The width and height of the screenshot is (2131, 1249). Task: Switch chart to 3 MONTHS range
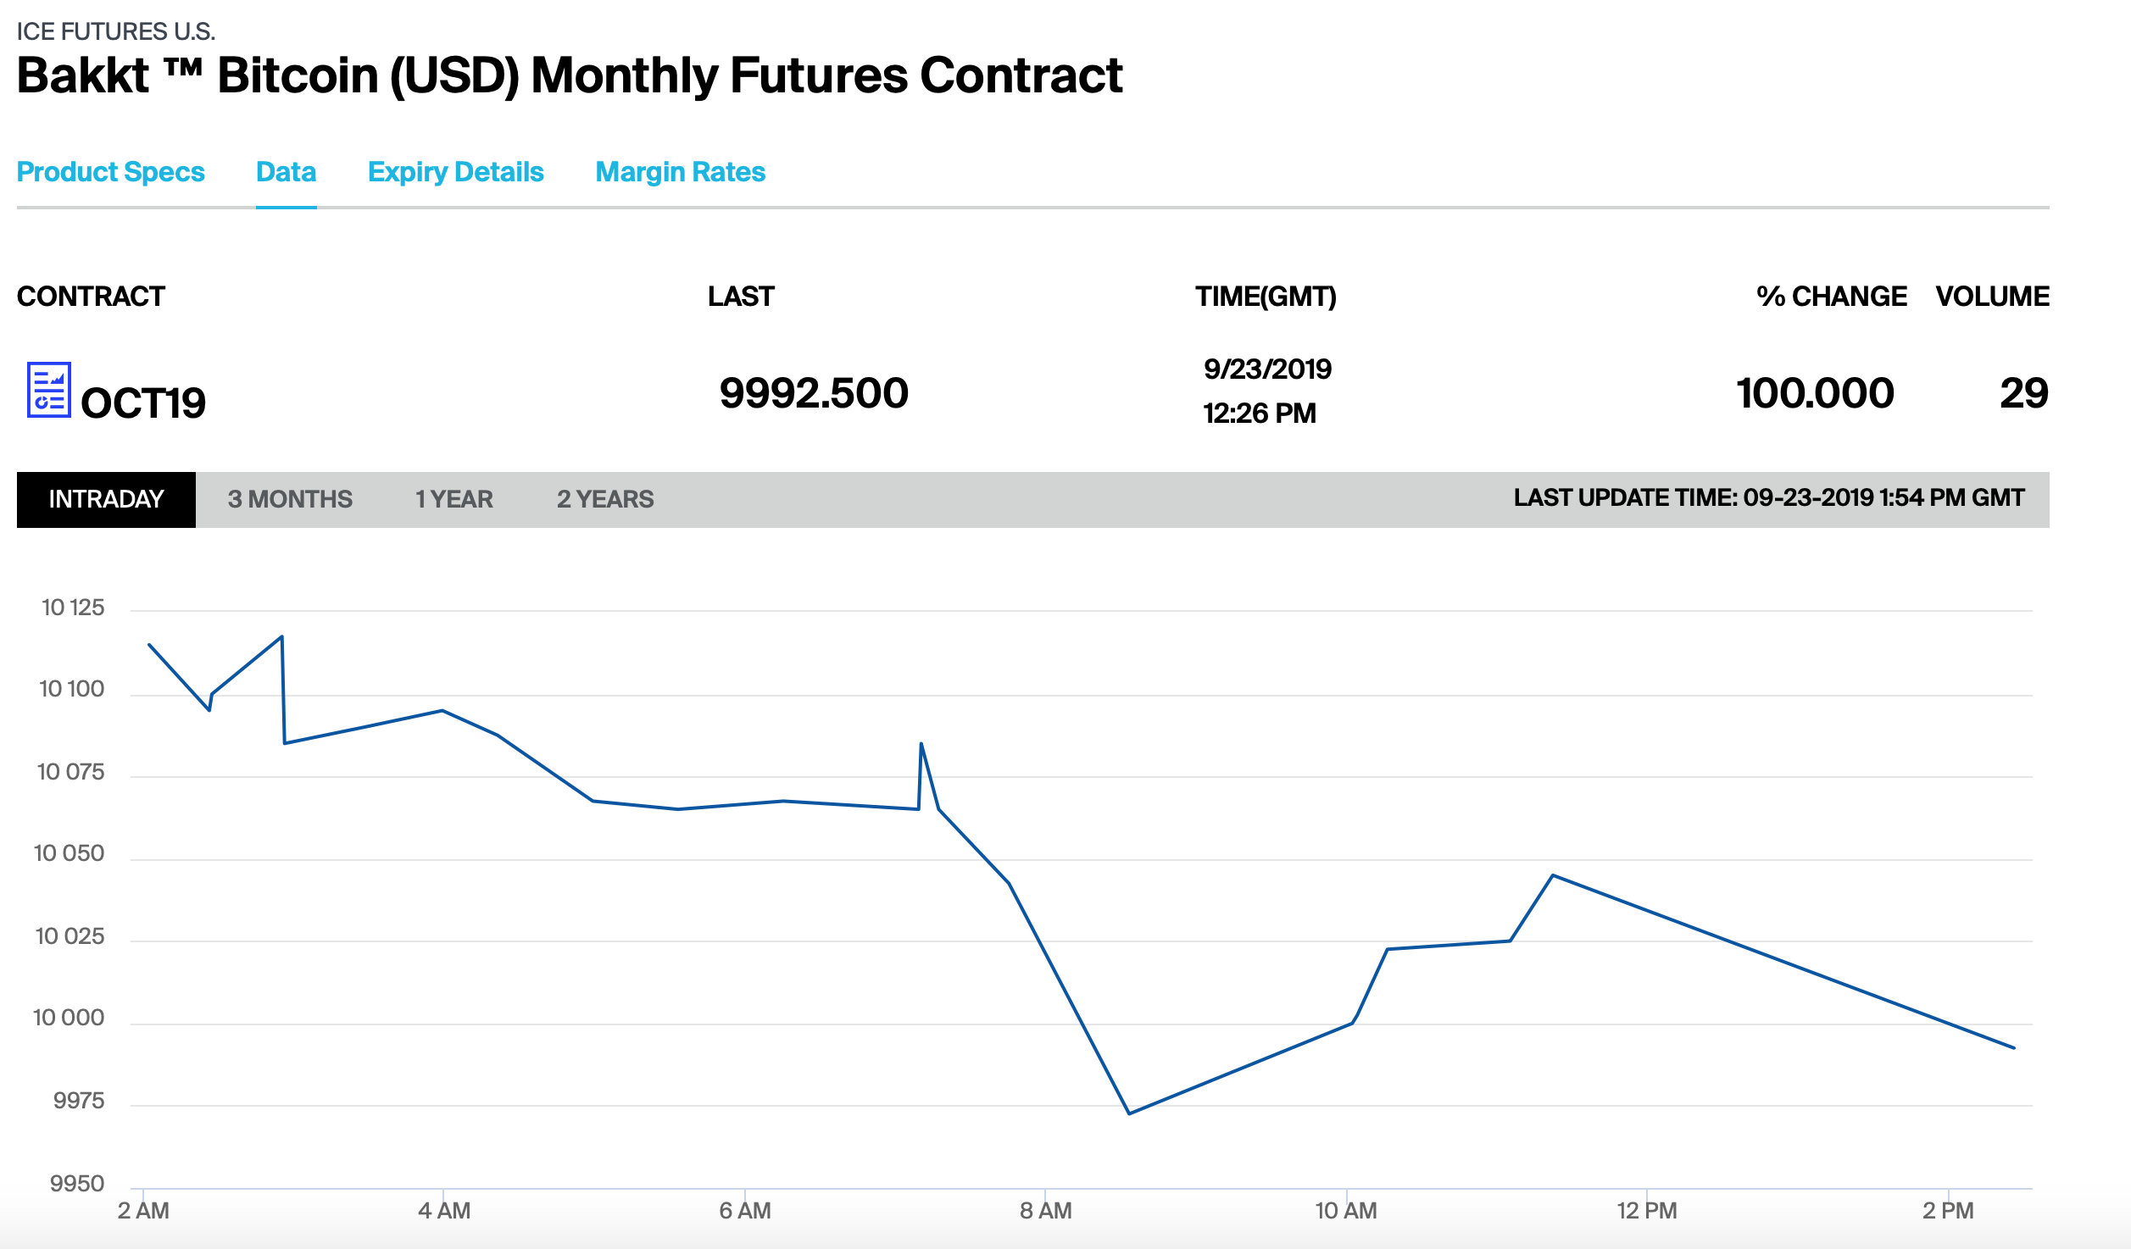[x=290, y=499]
